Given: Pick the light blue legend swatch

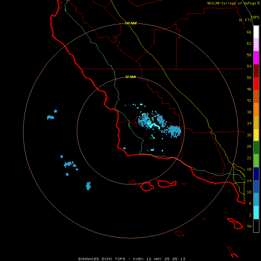Looking at the screenshot, I should click(x=256, y=200).
